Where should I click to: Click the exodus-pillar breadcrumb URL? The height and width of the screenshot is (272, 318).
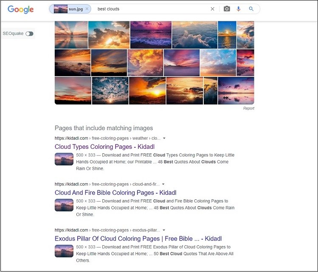point(107,230)
